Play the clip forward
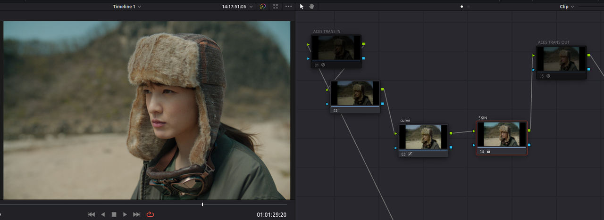This screenshot has height=220, width=604. 125,214
